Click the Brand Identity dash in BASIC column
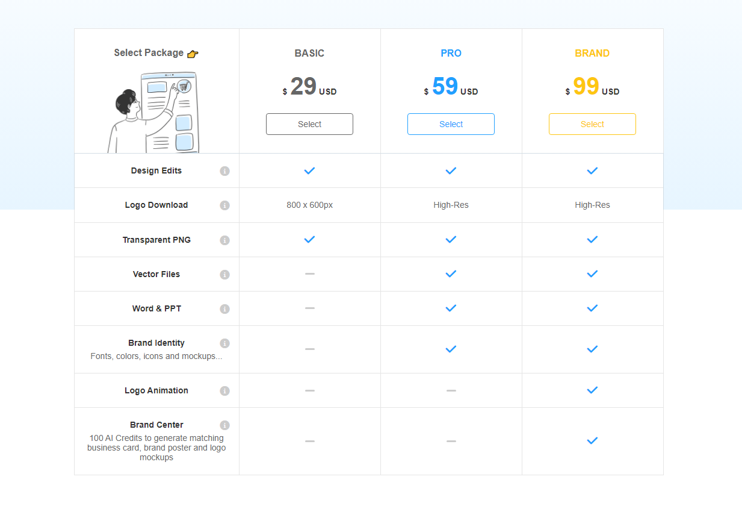 (x=309, y=349)
